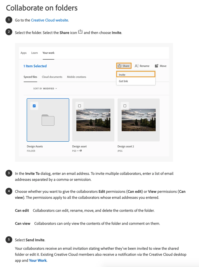Click the Share button in toolbar

pyautogui.click(x=124, y=66)
